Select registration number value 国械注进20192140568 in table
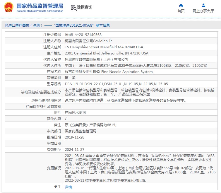 tap(83, 35)
